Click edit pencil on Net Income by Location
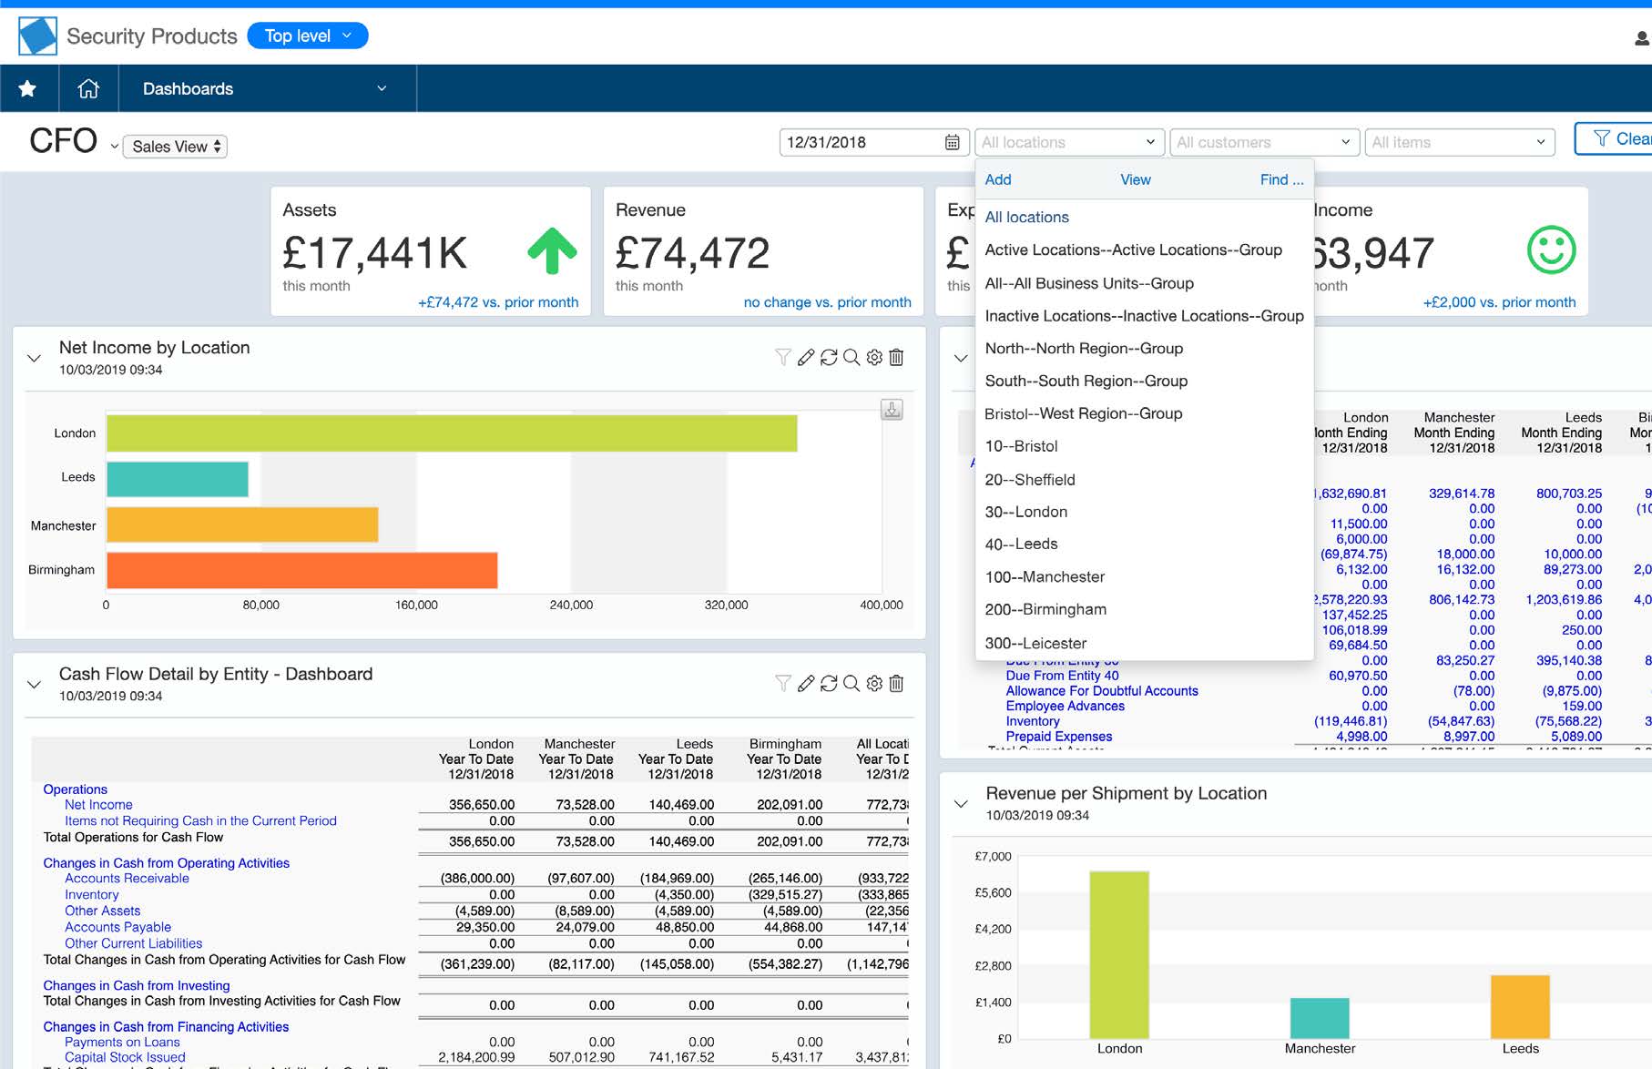The image size is (1652, 1069). pyautogui.click(x=806, y=358)
